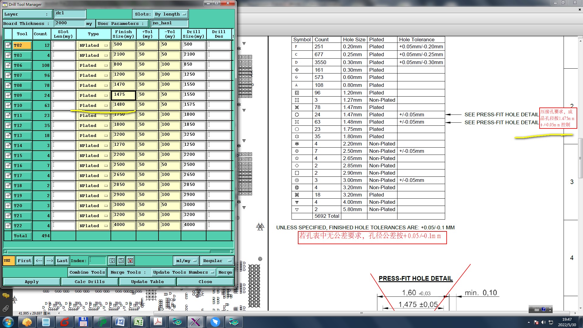This screenshot has height=328, width=583.
Task: Open the Slots By length dropdown
Action: tap(170, 14)
